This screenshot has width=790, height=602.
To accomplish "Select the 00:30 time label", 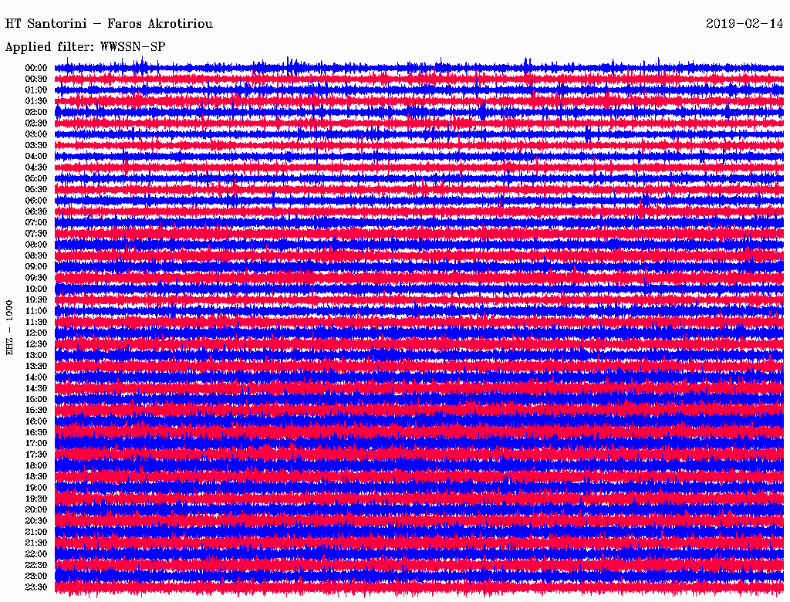I will pyautogui.click(x=36, y=79).
